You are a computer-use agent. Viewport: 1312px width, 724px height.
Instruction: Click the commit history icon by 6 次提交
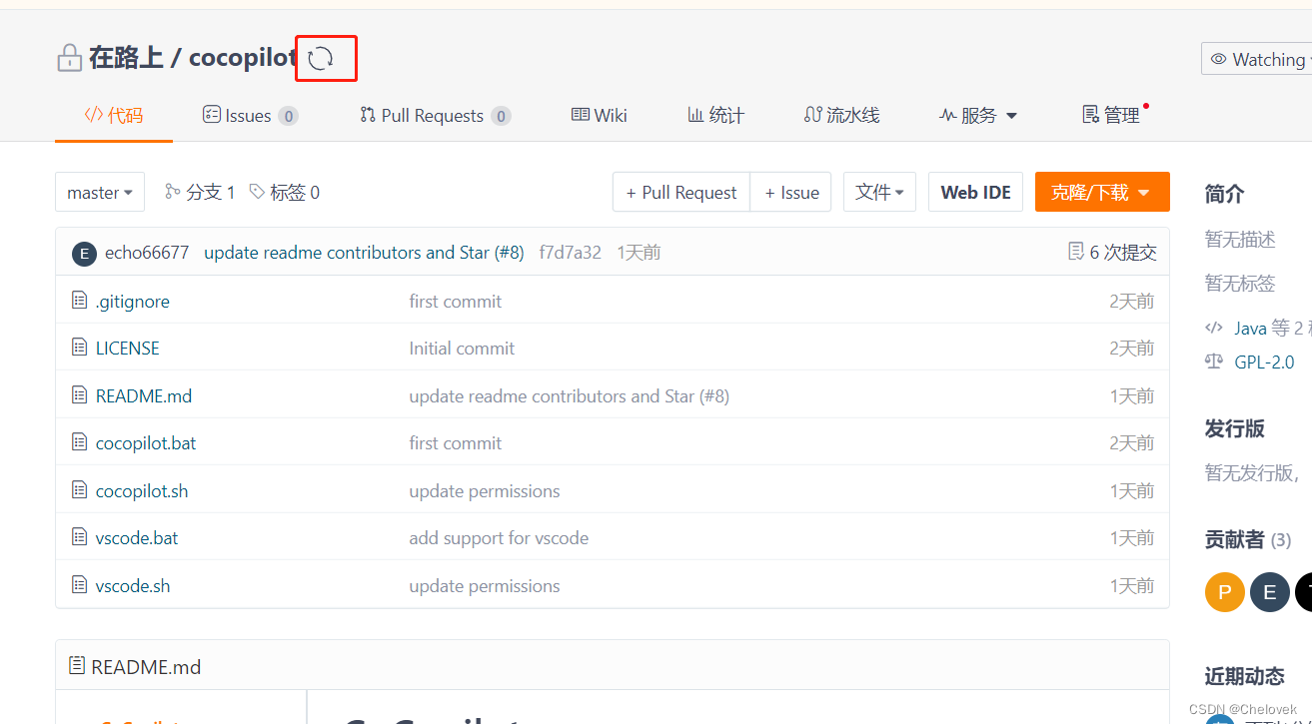[1076, 252]
